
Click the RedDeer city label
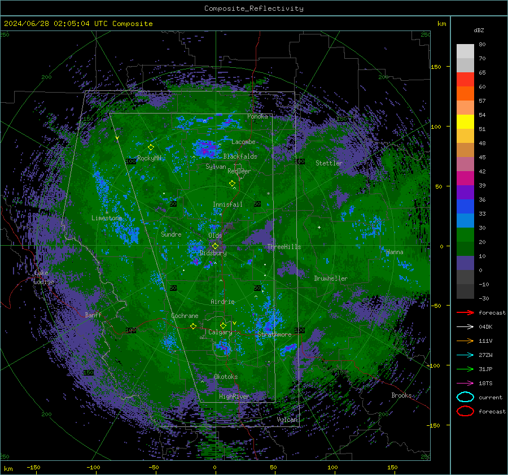(x=239, y=171)
